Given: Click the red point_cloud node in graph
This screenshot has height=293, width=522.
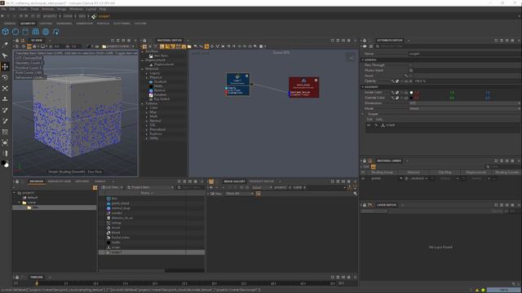Looking at the screenshot, I should (x=304, y=87).
